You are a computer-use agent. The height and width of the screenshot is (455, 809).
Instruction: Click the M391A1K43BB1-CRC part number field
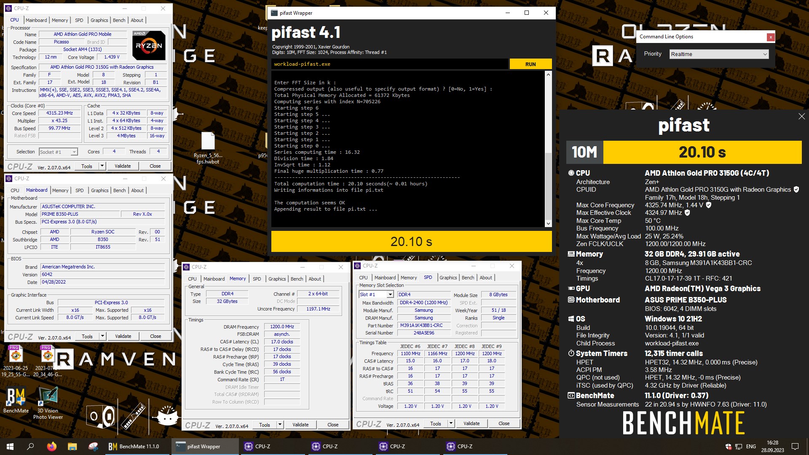tap(423, 325)
